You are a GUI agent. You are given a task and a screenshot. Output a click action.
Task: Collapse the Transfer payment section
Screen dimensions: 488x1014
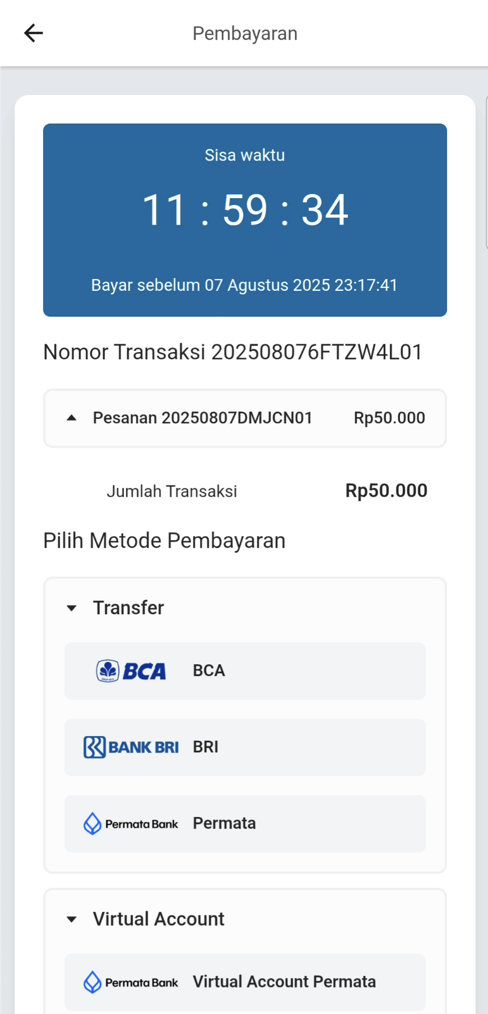pos(71,608)
